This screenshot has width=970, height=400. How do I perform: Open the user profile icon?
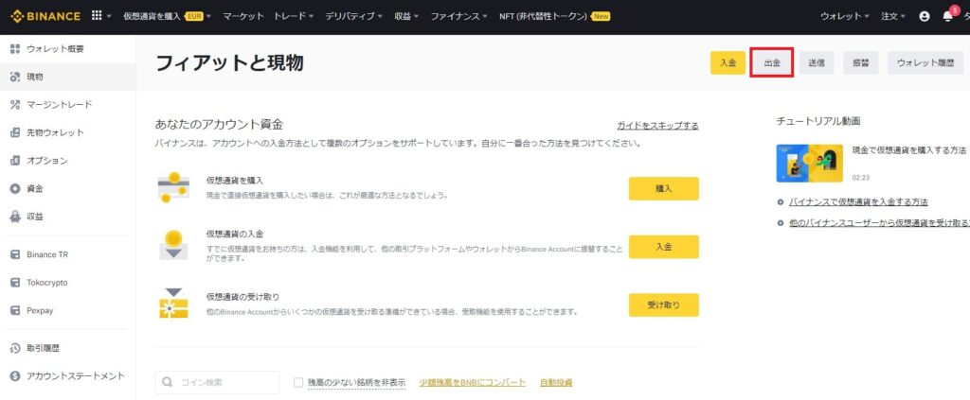pyautogui.click(x=925, y=17)
